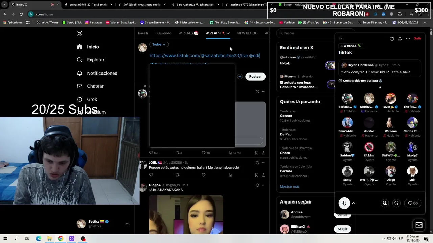433x243 pixels.
Task: Click the X logo in sidebar
Action: (x=79, y=33)
